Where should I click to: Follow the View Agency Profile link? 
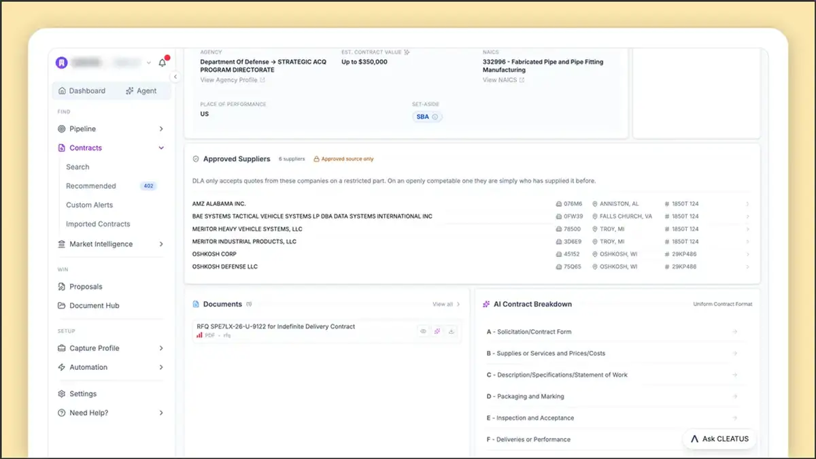point(233,80)
